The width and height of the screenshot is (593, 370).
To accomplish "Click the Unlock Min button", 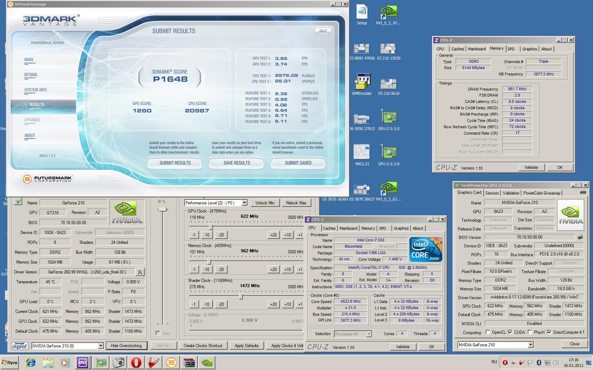I will [265, 203].
